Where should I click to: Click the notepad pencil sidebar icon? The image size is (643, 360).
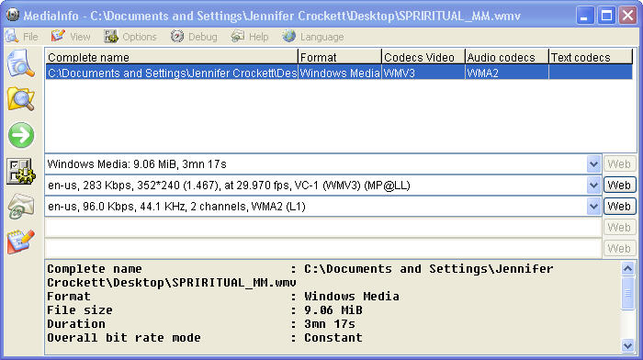point(20,242)
